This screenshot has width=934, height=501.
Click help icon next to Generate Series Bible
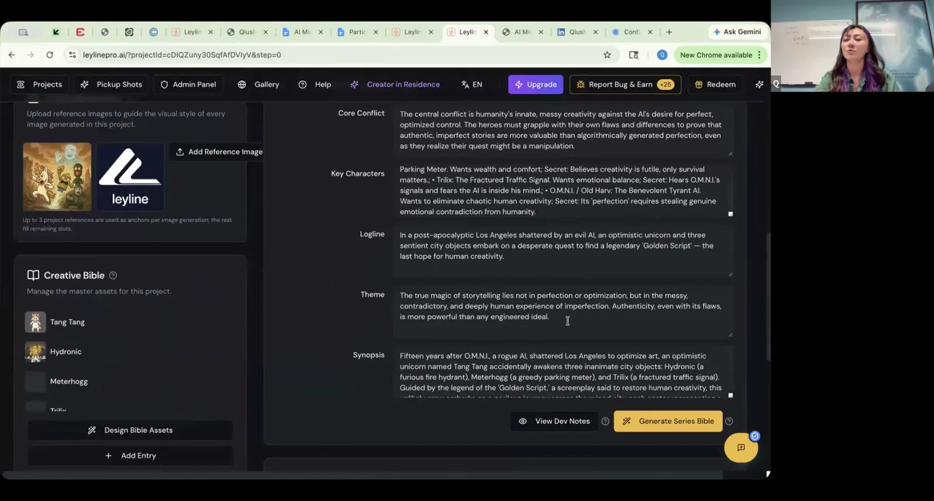[x=729, y=422]
